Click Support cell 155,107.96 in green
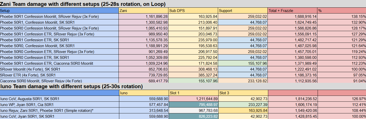This screenshot has width=366, height=119. [x=243, y=63]
